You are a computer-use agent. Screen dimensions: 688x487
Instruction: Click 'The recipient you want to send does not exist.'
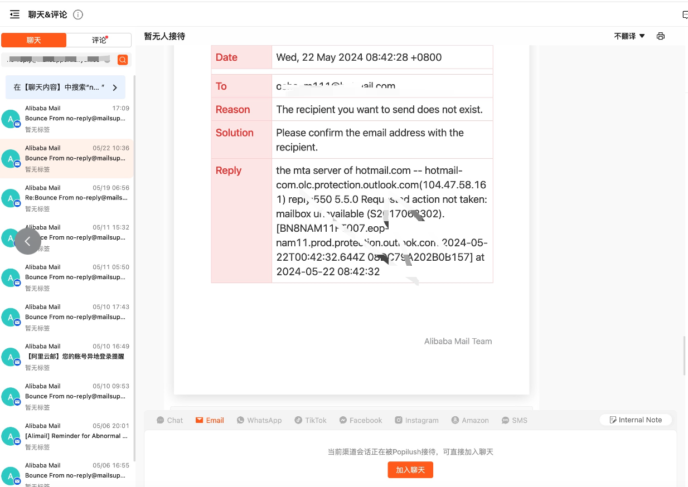[380, 110]
